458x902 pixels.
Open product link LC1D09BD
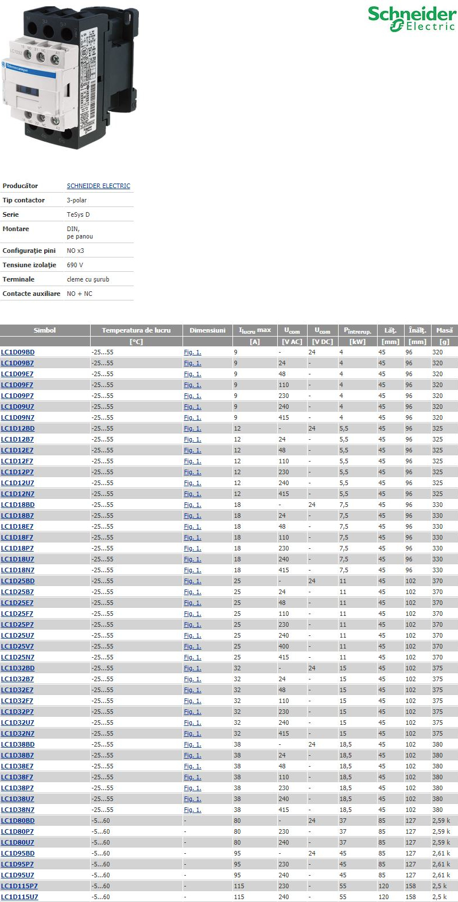coord(18,352)
